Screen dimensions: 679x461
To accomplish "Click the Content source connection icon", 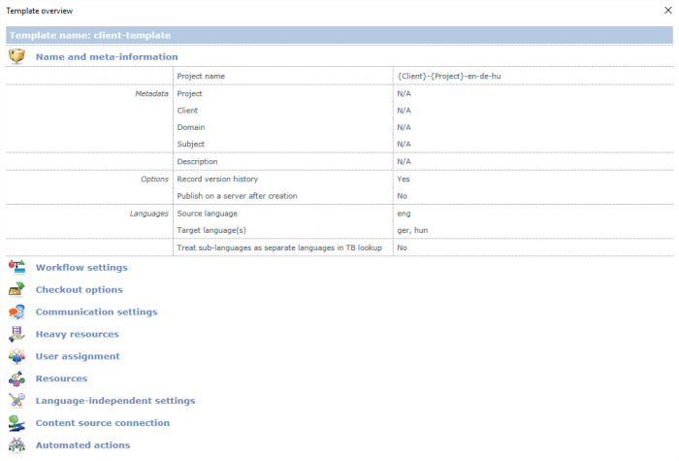I will [x=16, y=423].
